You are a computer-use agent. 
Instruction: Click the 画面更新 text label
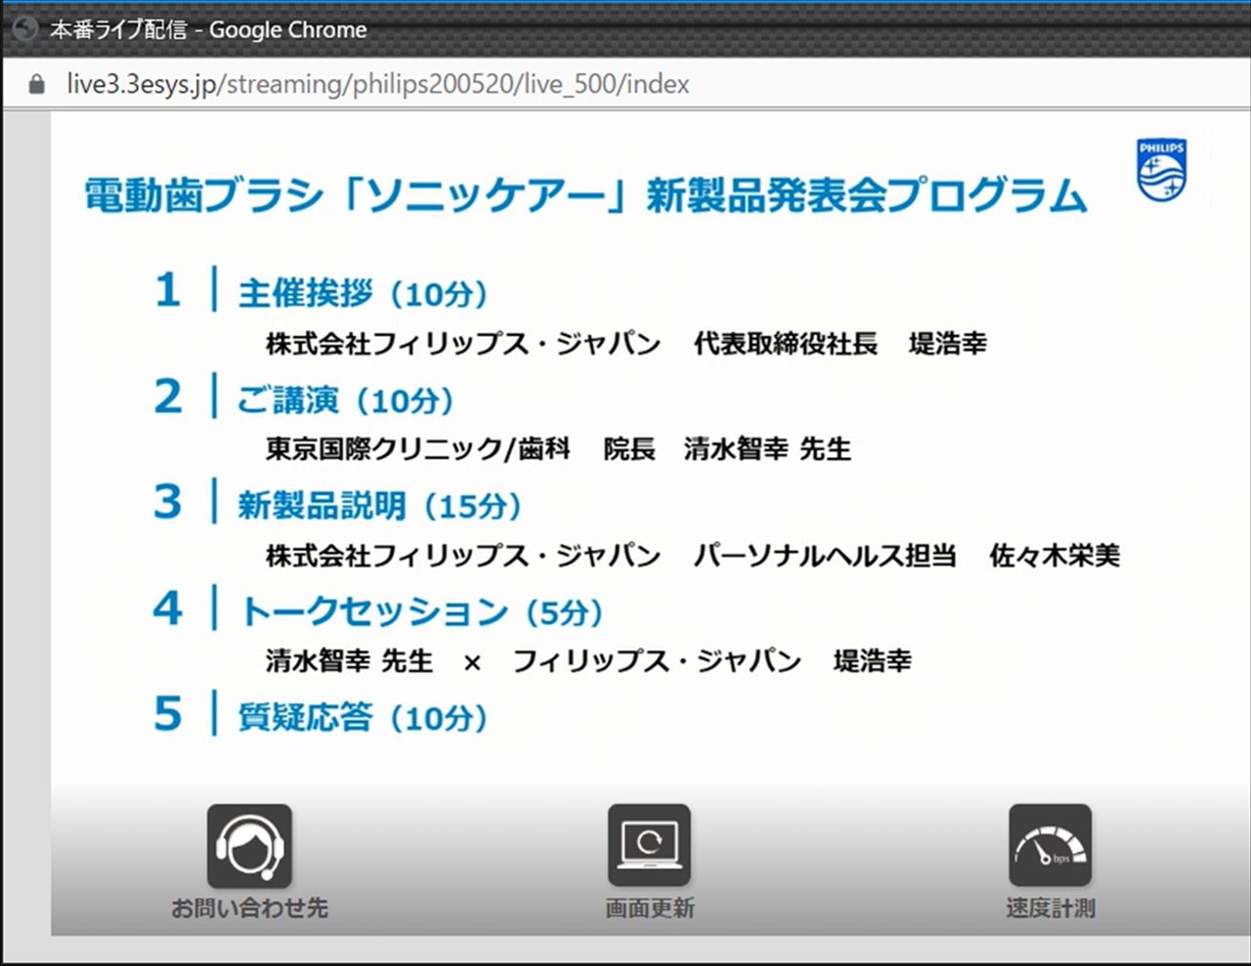[x=649, y=908]
